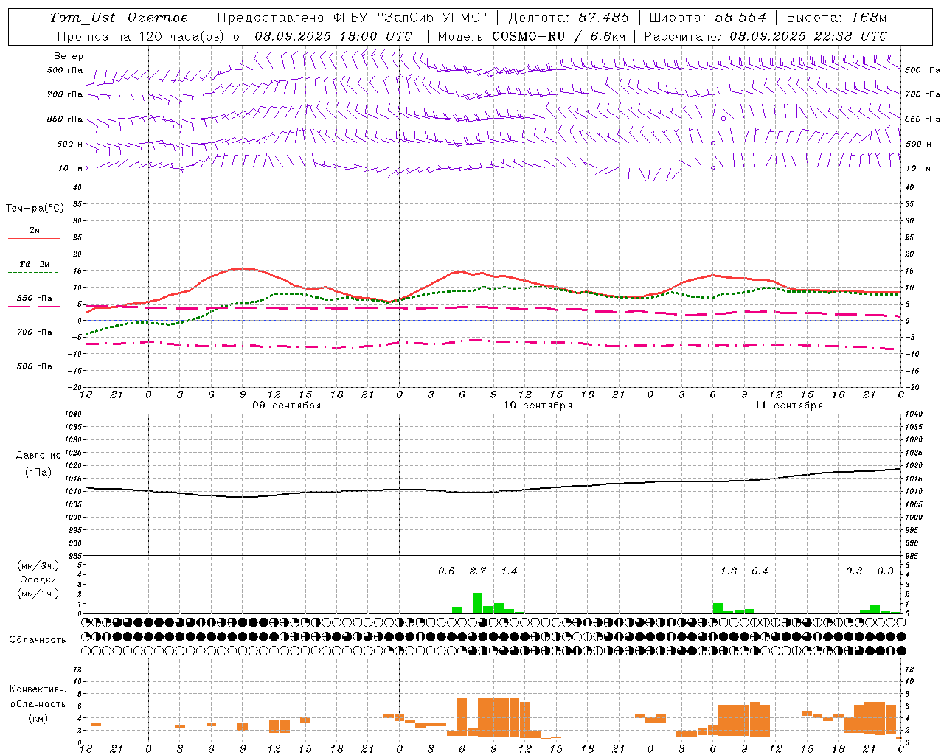Click tallest green precipitation bar below 2.7
The height and width of the screenshot is (755, 944).
477,603
